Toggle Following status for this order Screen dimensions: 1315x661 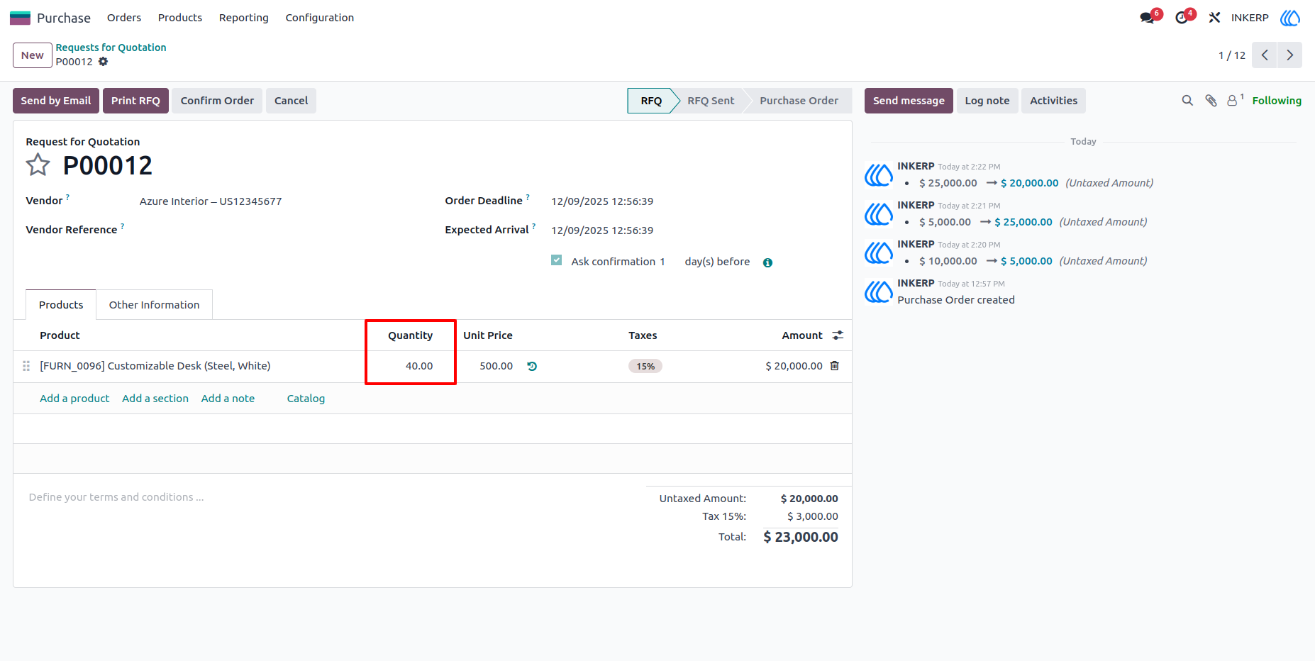click(x=1277, y=101)
